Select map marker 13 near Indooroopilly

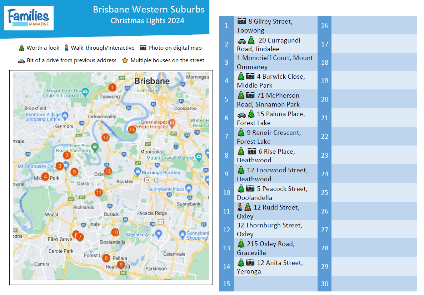105,137
